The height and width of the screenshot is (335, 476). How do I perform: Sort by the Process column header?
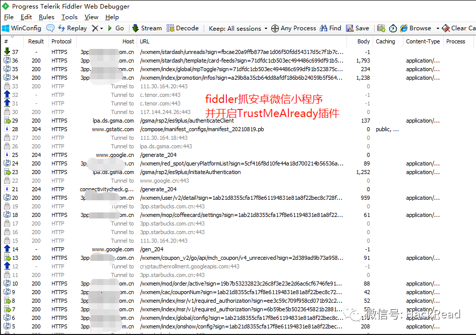coord(458,41)
